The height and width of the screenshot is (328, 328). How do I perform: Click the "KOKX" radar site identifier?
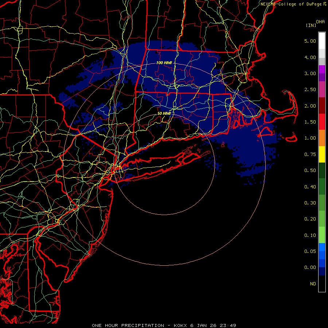point(180,325)
